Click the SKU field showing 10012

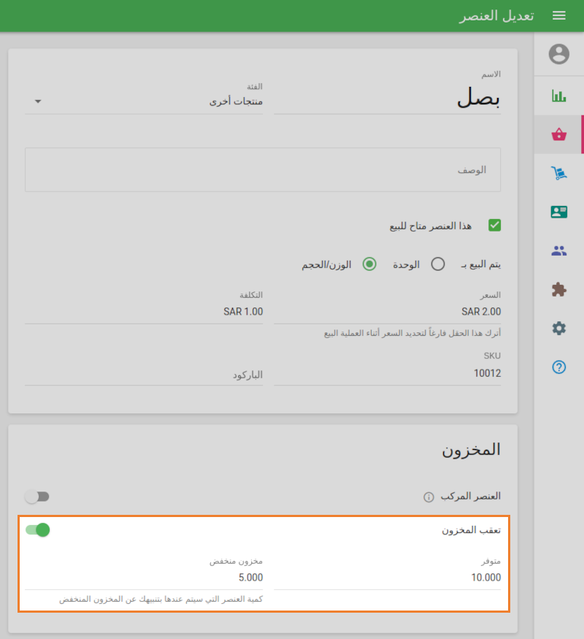[438, 374]
